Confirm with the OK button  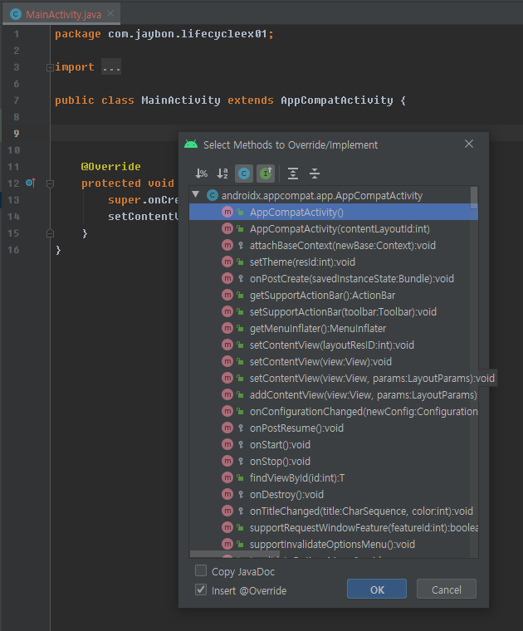[377, 589]
